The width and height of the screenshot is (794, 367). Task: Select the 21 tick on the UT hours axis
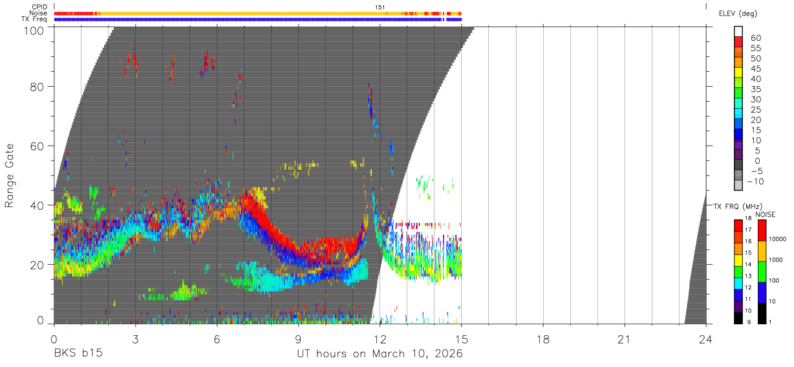pyautogui.click(x=624, y=339)
